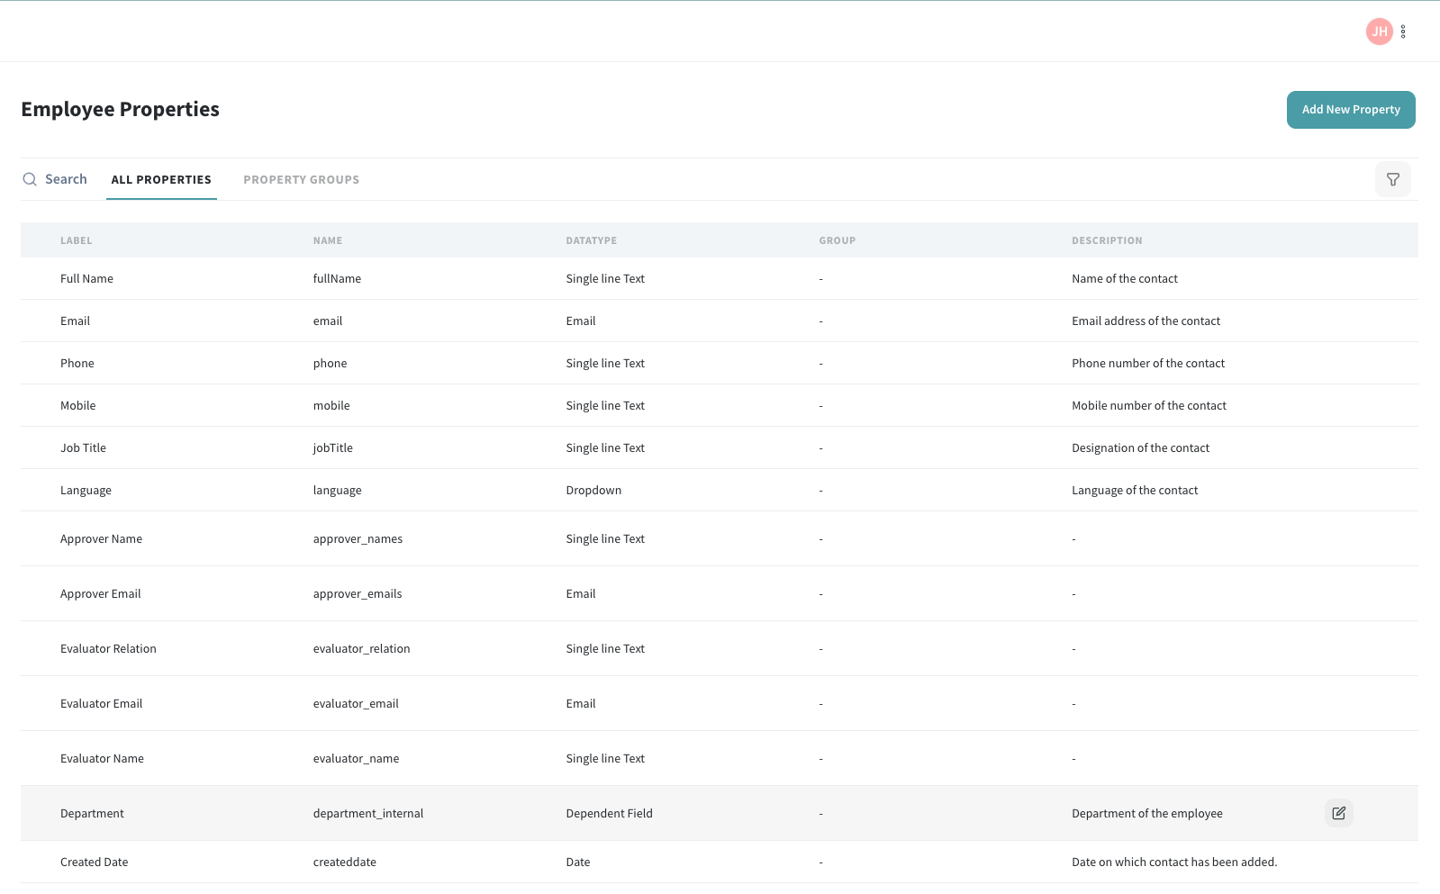Click the Label column header
This screenshot has width=1440, height=894.
point(77,240)
